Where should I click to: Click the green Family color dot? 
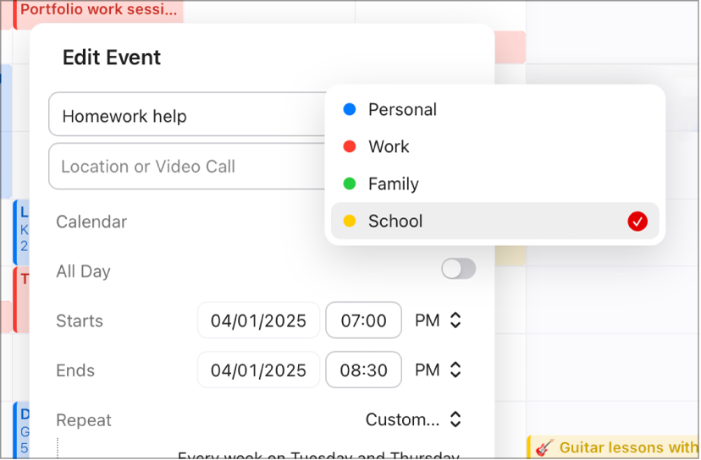(x=349, y=184)
